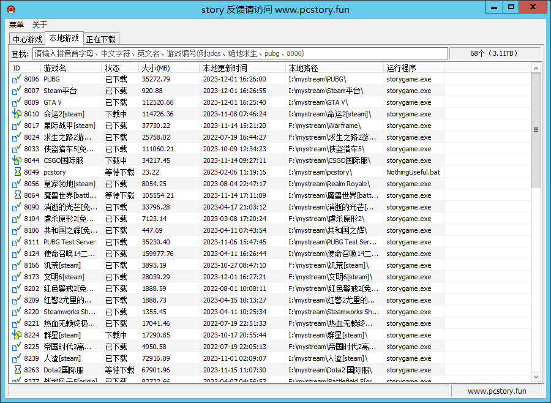This screenshot has width=551, height=403.
Task: Click the scrollbar up arrow
Action: coord(536,68)
